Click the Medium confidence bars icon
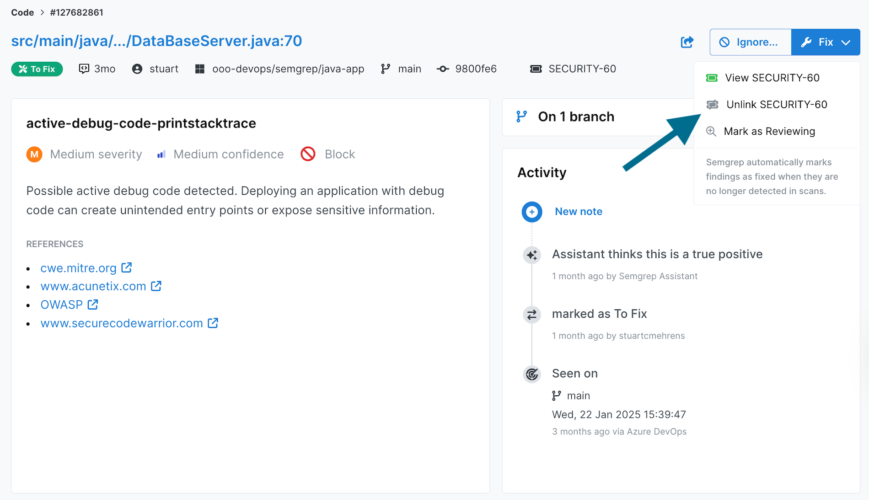869x500 pixels. point(161,154)
